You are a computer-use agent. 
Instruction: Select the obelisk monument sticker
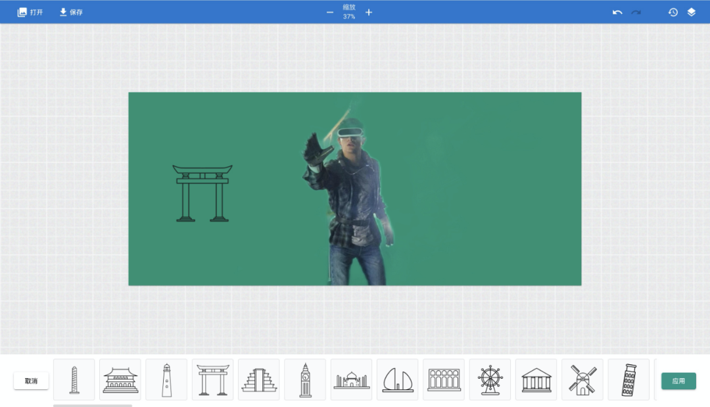coord(74,380)
